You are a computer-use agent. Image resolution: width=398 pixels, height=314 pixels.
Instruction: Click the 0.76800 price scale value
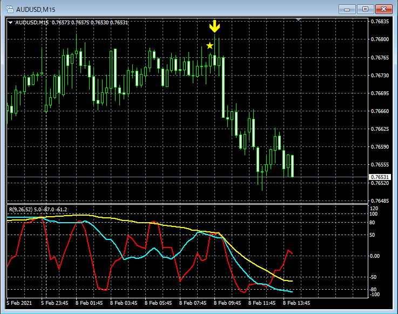pyautogui.click(x=380, y=39)
